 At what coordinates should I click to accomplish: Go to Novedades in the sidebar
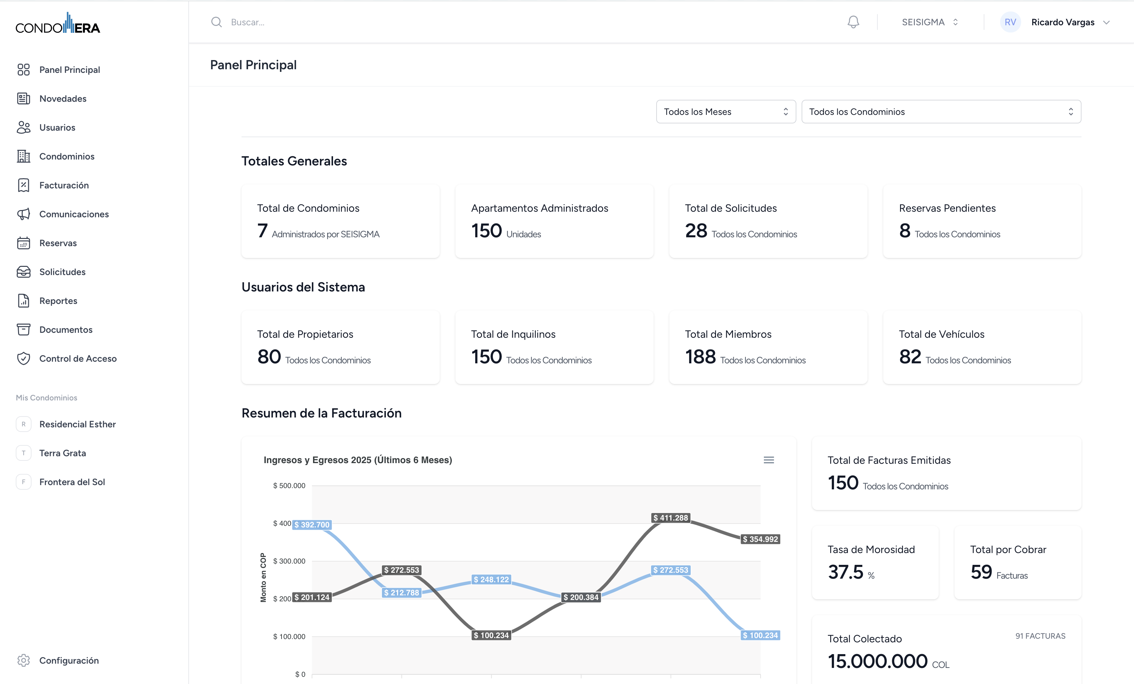pos(63,98)
